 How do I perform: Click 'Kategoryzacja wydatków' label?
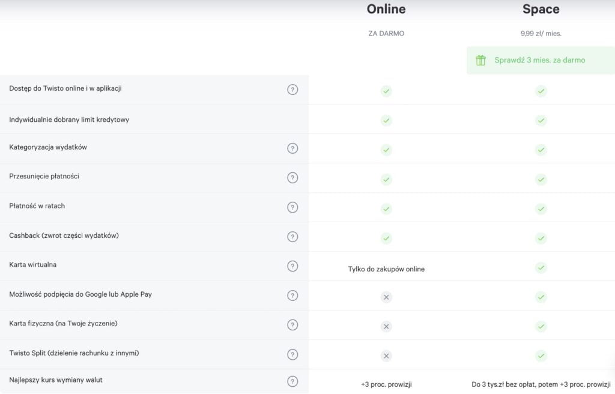pos(48,147)
